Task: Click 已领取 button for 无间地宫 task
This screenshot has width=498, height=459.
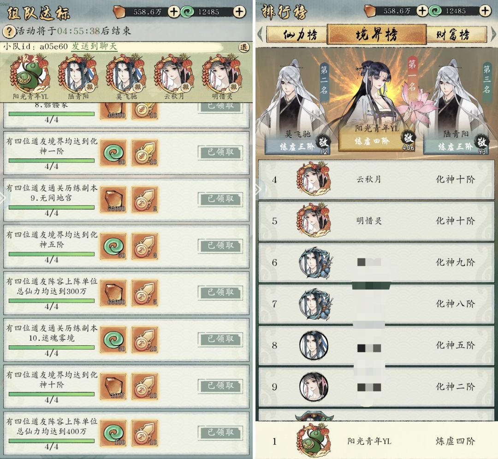Action: pos(220,199)
